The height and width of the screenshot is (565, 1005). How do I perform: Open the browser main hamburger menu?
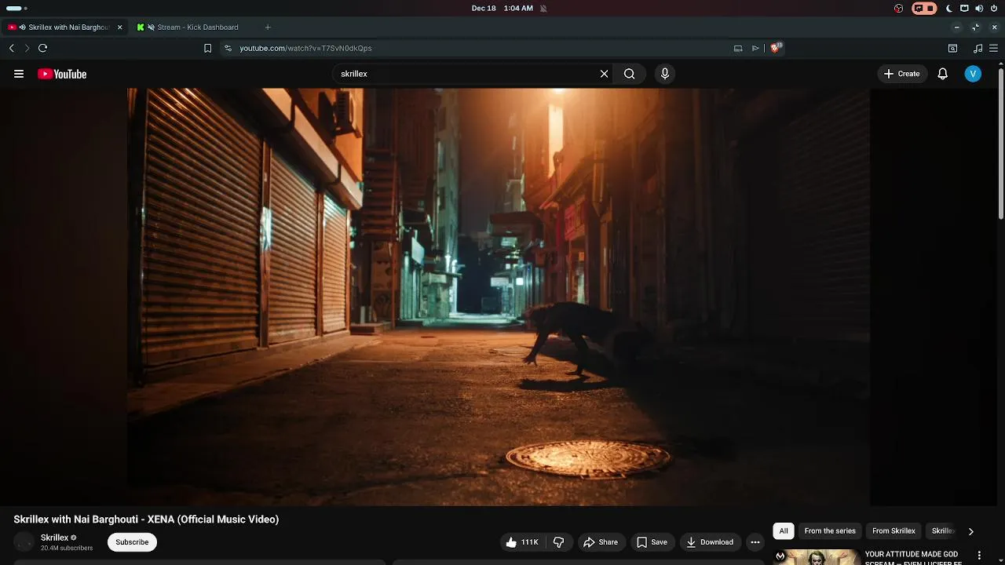click(993, 48)
